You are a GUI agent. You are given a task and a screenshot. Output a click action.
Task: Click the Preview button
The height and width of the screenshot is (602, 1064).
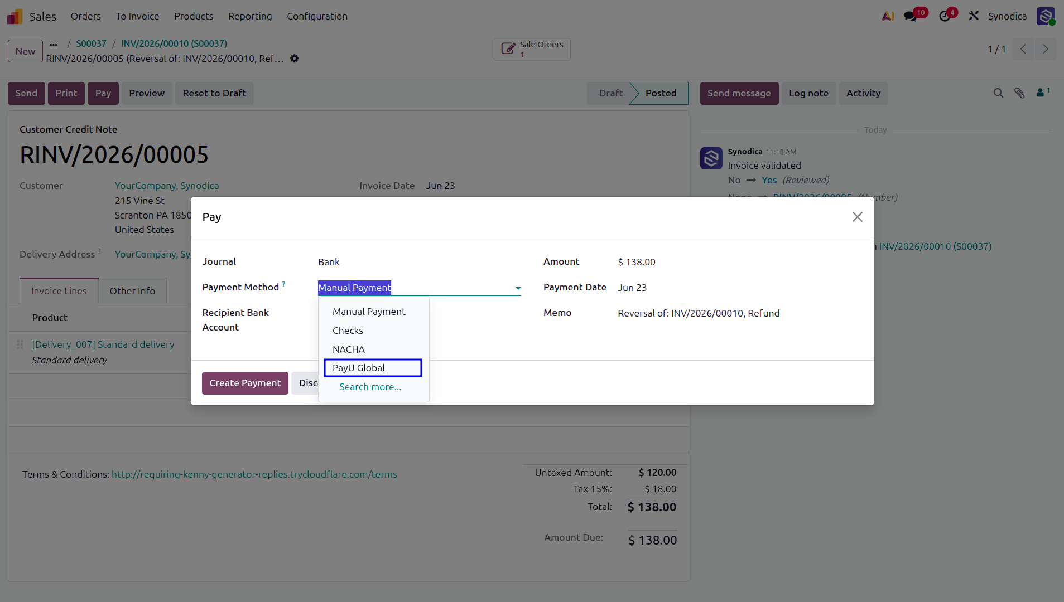147,93
